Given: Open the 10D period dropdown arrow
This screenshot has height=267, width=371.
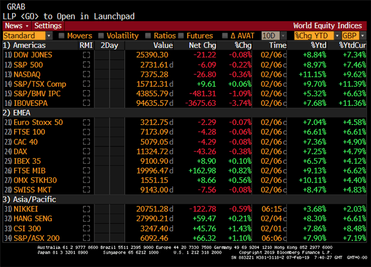Looking at the screenshot, I should coord(283,35).
